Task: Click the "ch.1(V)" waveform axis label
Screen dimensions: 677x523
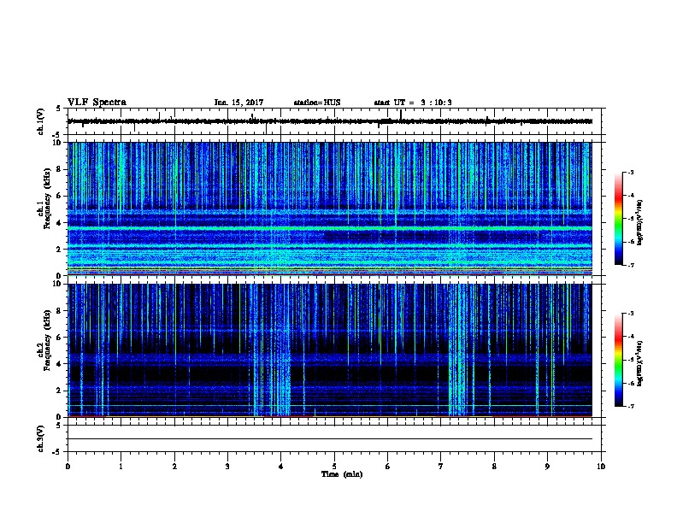Action: click(41, 121)
